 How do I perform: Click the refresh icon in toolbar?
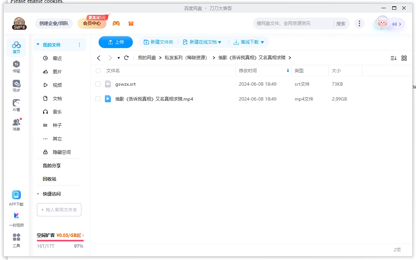[x=127, y=58]
